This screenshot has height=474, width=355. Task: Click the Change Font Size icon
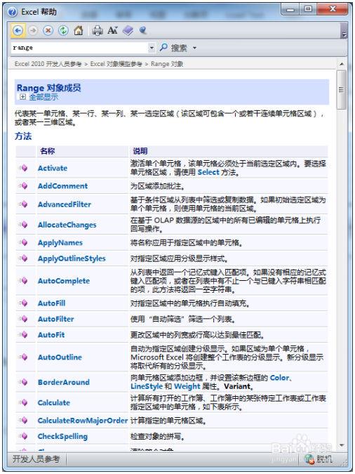(112, 30)
